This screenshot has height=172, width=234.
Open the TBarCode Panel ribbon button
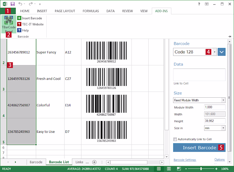pos(9,24)
